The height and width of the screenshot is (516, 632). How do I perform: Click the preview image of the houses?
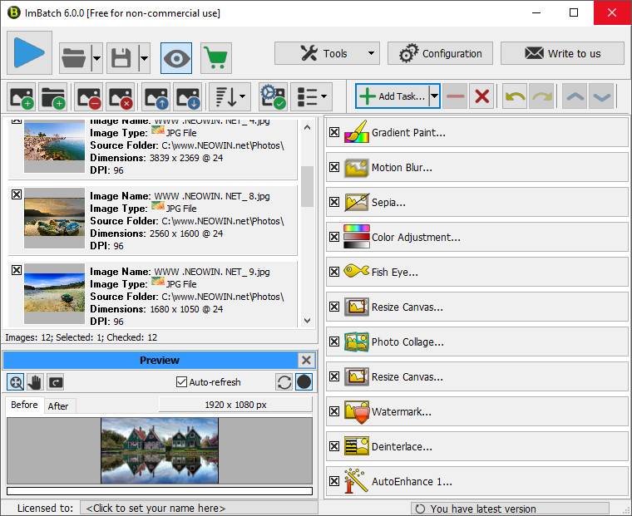click(x=160, y=450)
